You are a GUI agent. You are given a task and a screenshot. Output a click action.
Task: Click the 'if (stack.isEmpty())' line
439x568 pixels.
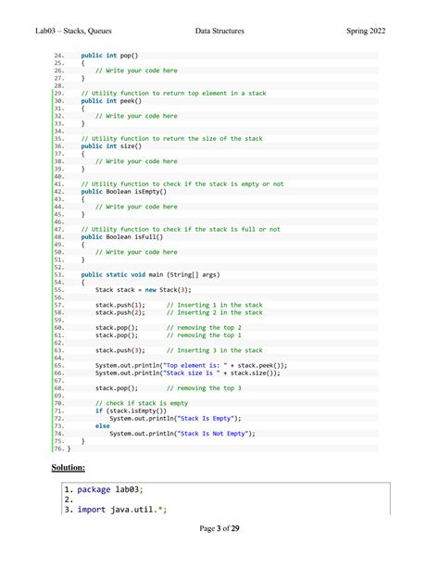[131, 410]
